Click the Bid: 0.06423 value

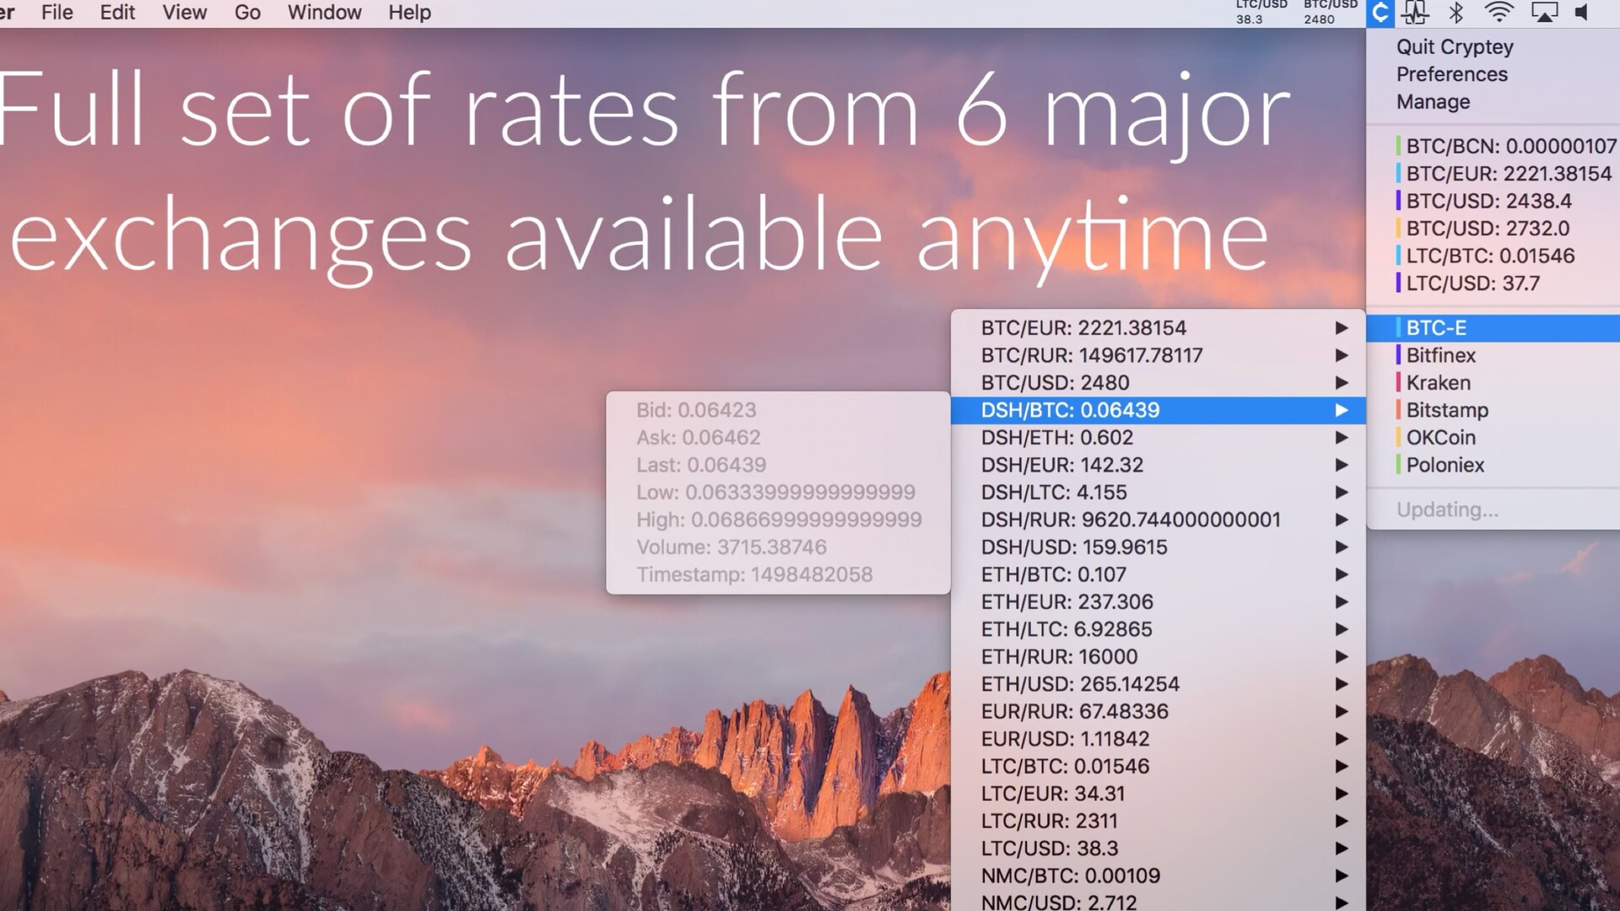coord(696,410)
